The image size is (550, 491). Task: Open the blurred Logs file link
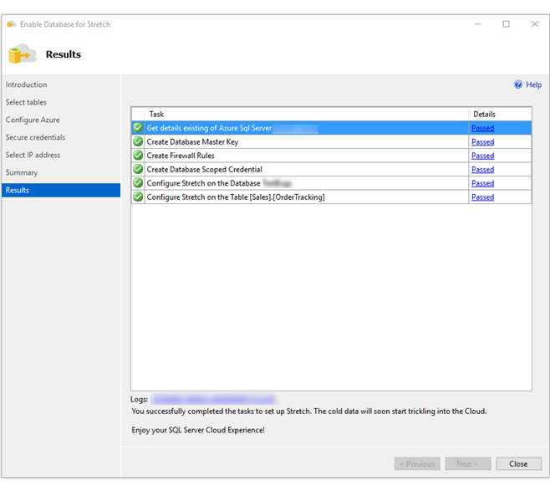click(214, 399)
